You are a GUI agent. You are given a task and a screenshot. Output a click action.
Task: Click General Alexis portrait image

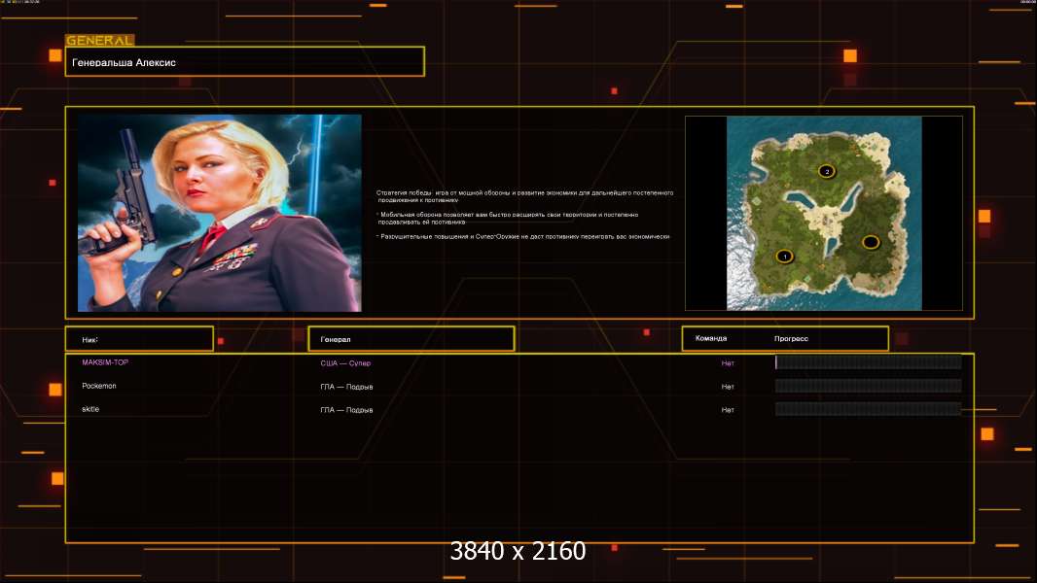pyautogui.click(x=220, y=213)
